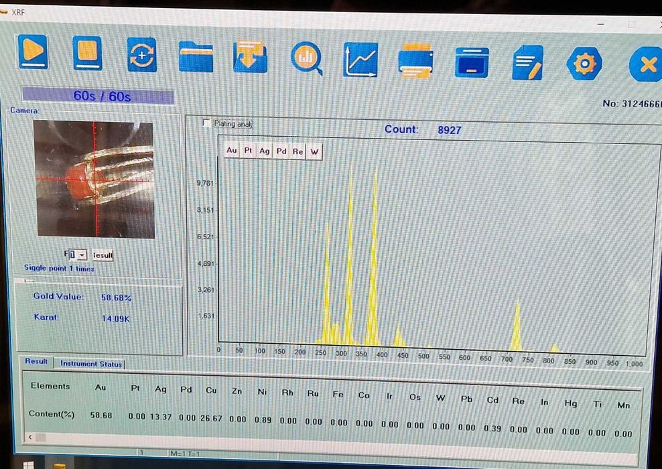The image size is (662, 469).
Task: Click the tallest spectrum peak near channel 380
Action: pyautogui.click(x=375, y=257)
